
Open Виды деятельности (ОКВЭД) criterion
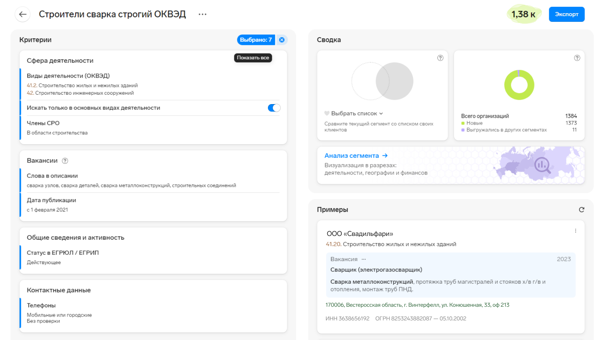(x=68, y=76)
